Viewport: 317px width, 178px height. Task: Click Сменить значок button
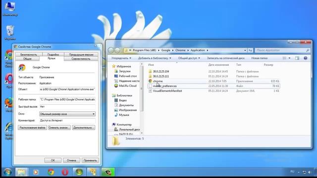pos(59,128)
